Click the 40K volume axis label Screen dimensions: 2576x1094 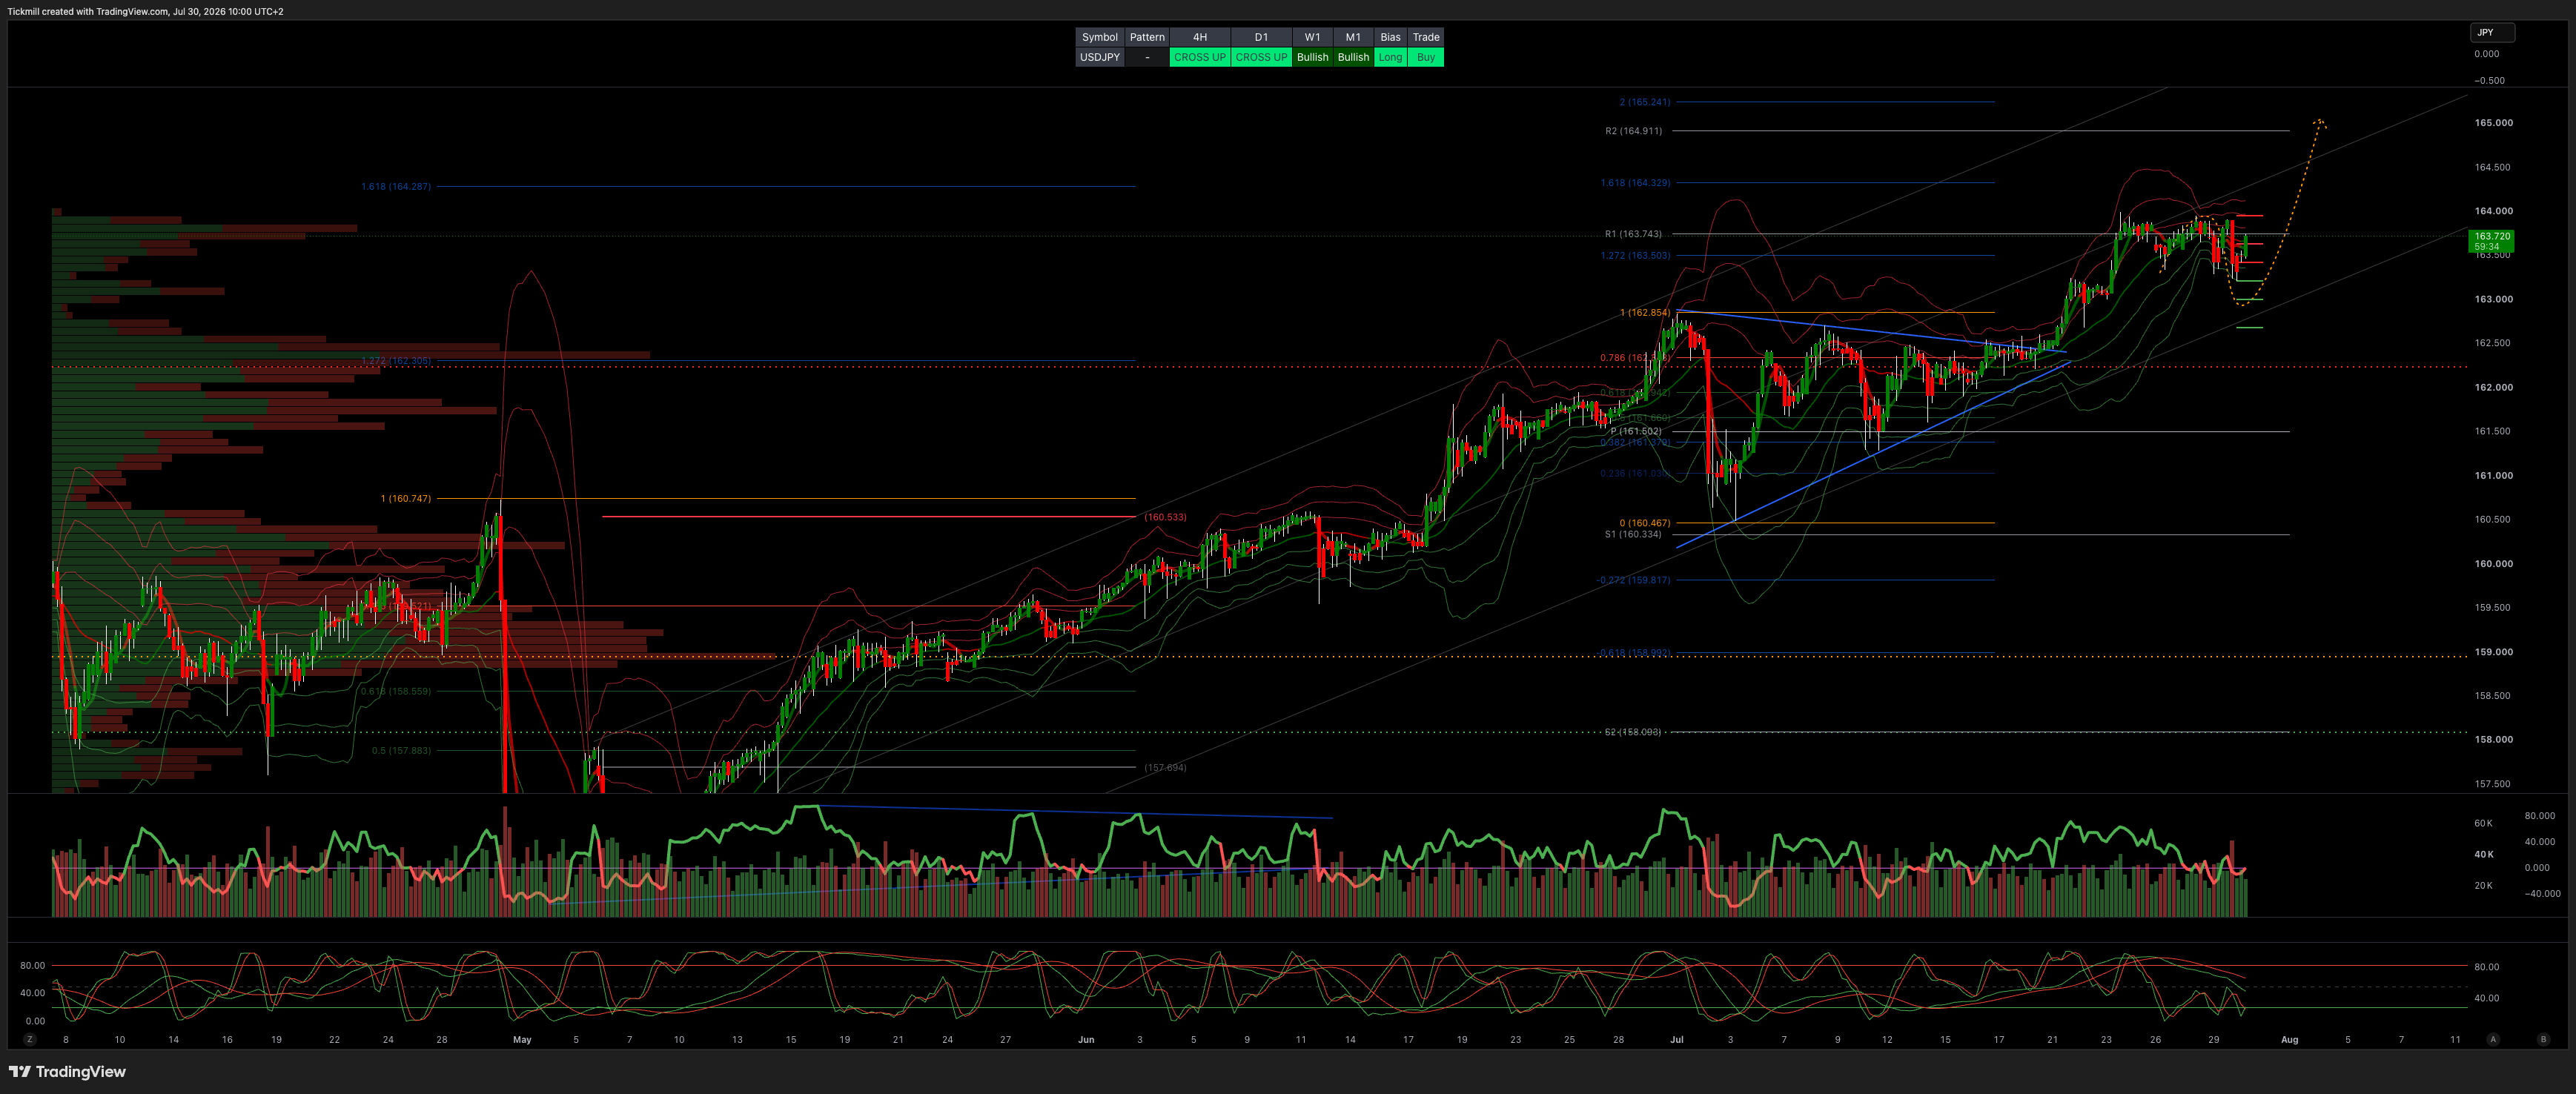(x=2483, y=854)
